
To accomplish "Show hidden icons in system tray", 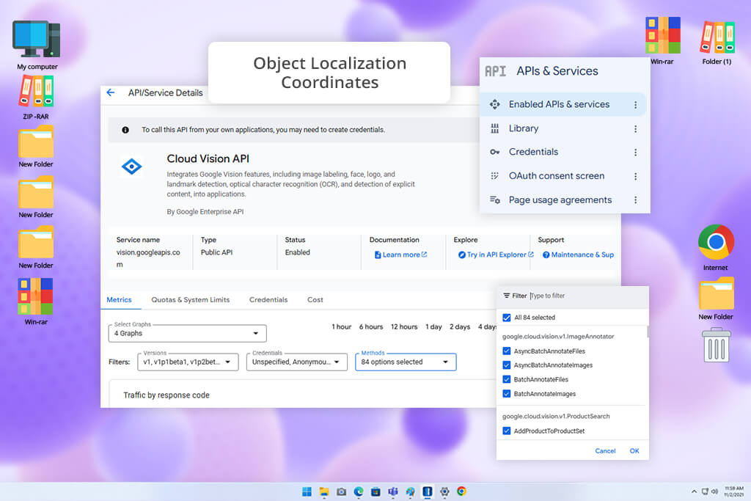I will point(694,491).
